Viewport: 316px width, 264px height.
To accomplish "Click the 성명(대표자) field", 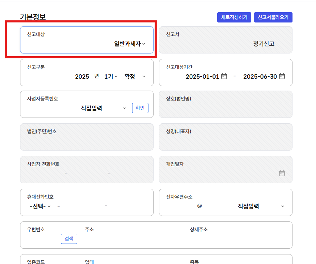I will (226, 137).
